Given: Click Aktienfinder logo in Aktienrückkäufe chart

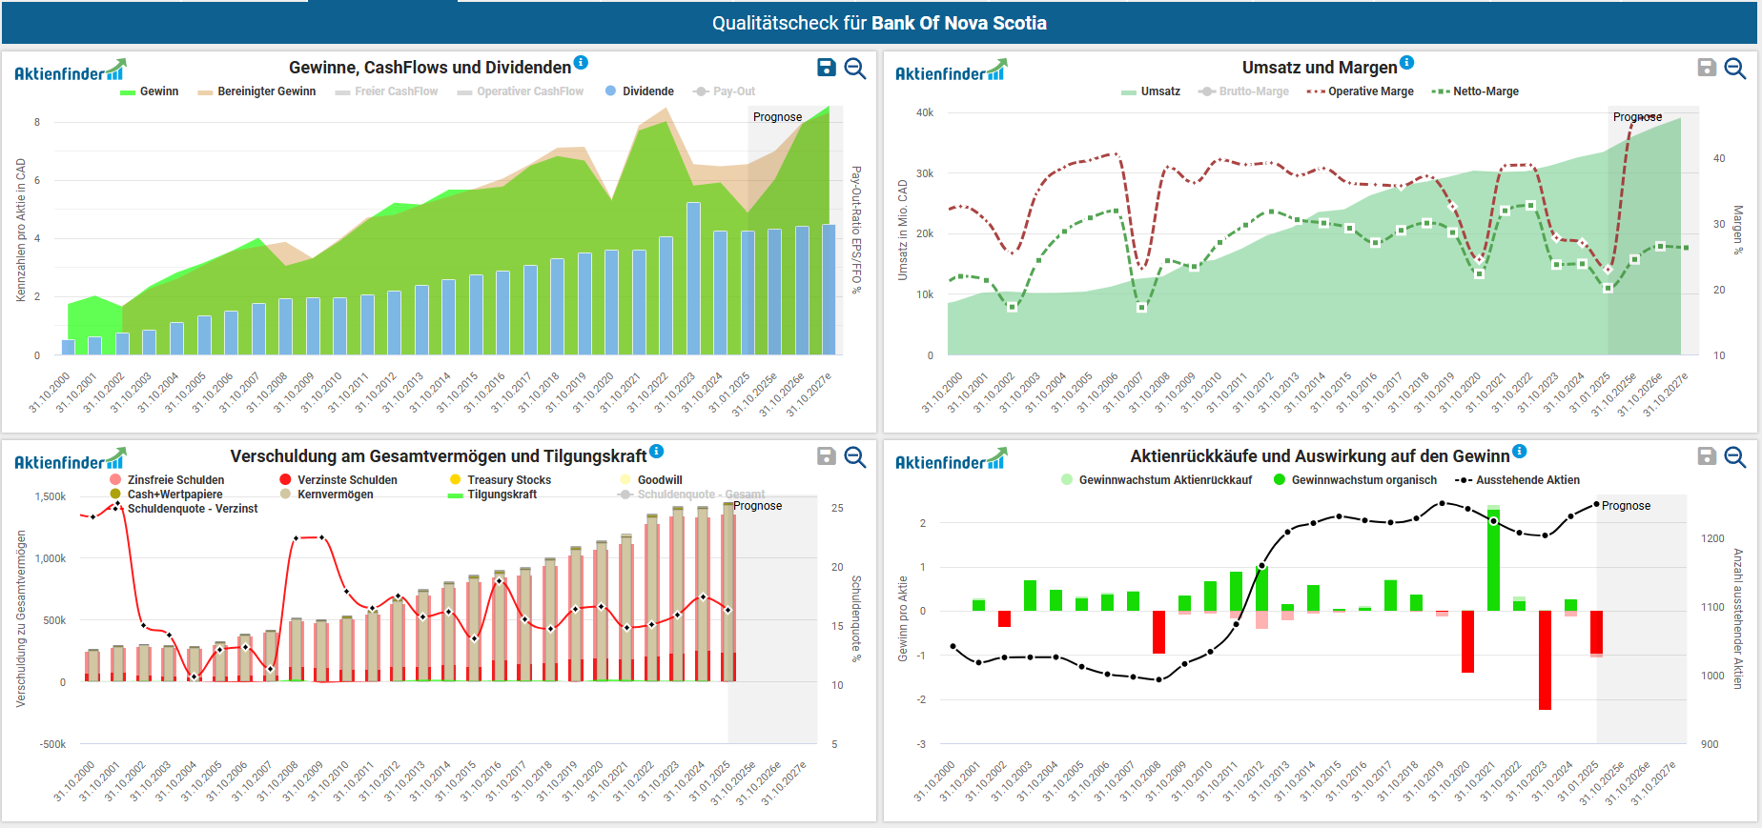Looking at the screenshot, I should pos(951,460).
